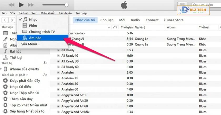Click the bell icon for Âm báo
221x115 pixels.
pos(25,38)
